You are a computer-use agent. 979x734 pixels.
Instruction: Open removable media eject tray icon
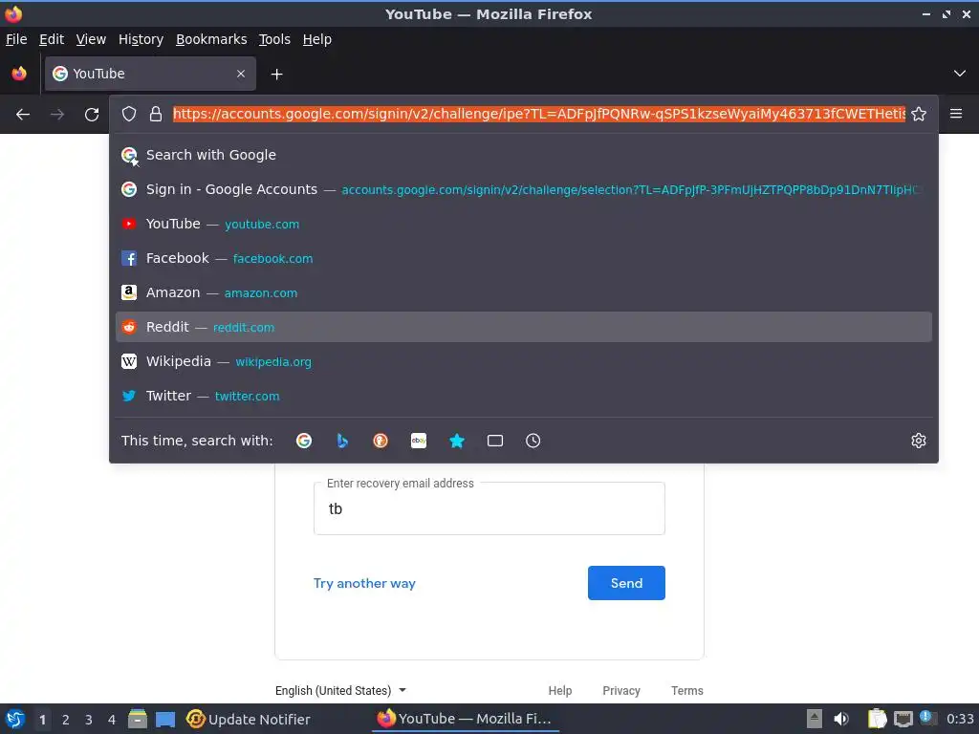815,719
